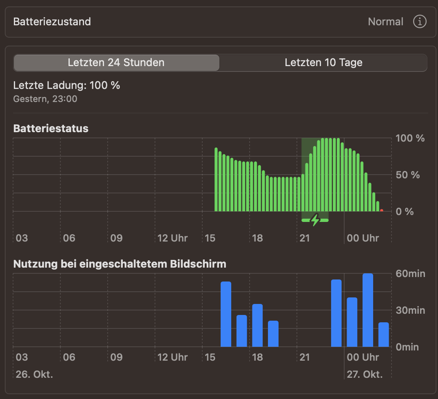Click the 26. Okt. date label
This screenshot has width=438, height=399.
pyautogui.click(x=34, y=374)
